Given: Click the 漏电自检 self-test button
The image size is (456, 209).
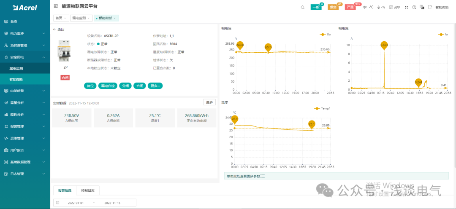Looking at the screenshot, I should point(108,86).
